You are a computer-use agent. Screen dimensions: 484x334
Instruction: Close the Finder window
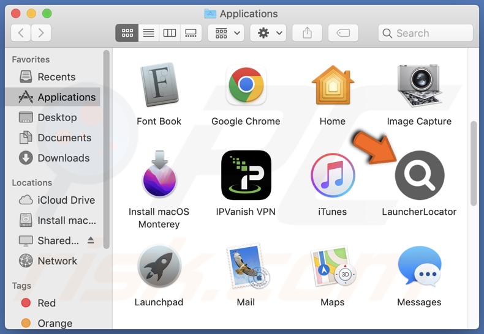tap(16, 13)
